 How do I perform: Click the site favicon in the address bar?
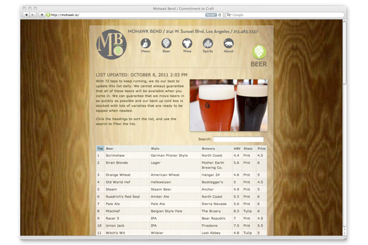tap(48, 15)
